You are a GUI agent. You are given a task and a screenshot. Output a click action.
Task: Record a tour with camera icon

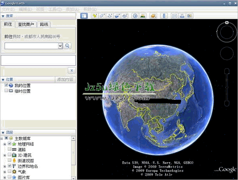coord(125,16)
